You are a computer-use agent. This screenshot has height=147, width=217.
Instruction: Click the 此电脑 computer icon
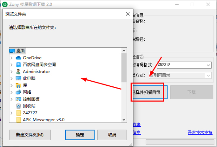point(18,78)
